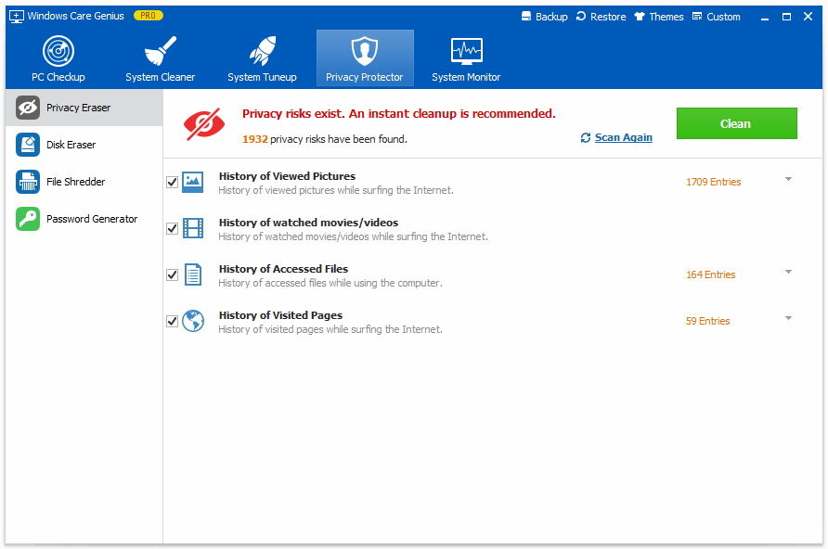This screenshot has height=549, width=828.
Task: Click the Visited Pages globe icon
Action: click(193, 321)
